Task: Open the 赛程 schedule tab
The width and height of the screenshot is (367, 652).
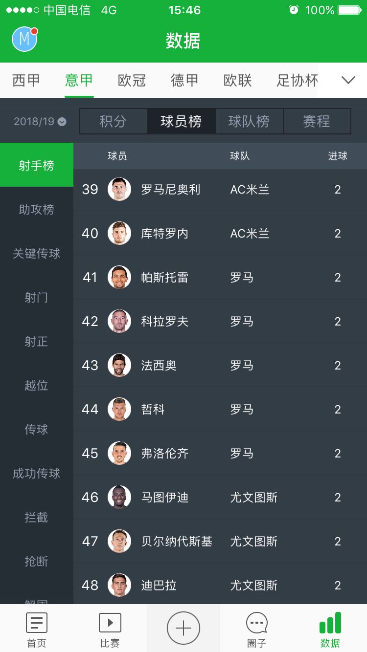Action: pyautogui.click(x=317, y=121)
